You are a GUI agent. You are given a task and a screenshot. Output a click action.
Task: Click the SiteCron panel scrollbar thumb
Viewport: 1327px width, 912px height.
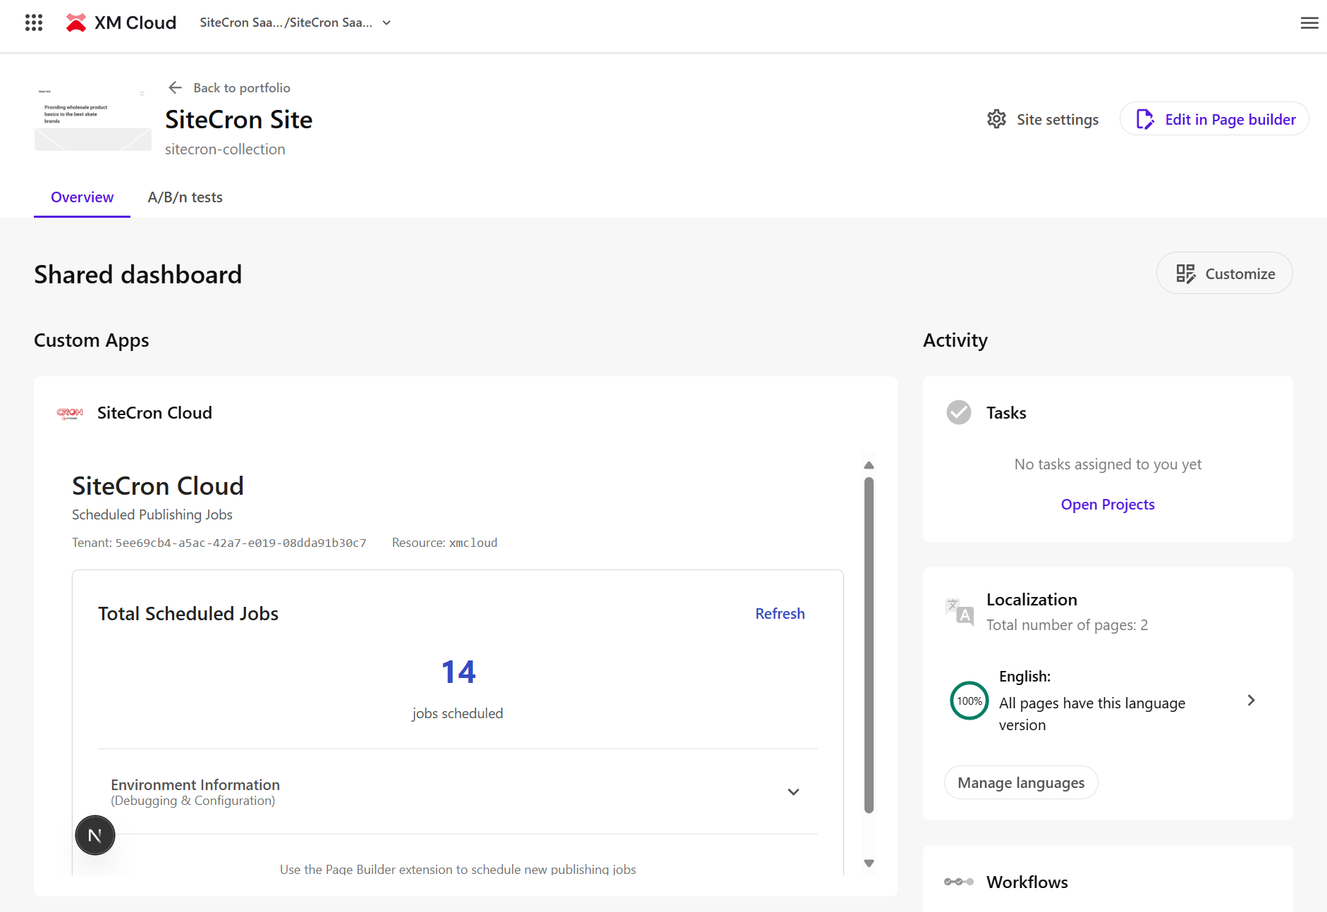pos(869,645)
